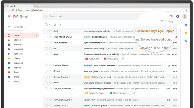Open the main menu hamburger icon
This screenshot has width=194, height=108.
(9, 16)
